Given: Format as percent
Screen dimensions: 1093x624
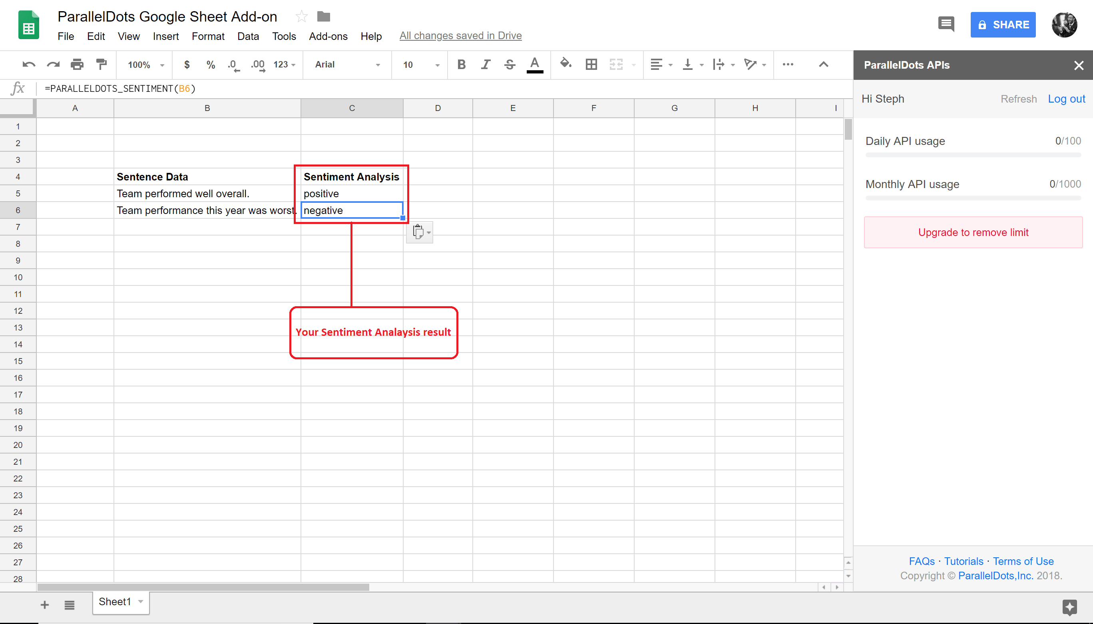Looking at the screenshot, I should click(211, 65).
